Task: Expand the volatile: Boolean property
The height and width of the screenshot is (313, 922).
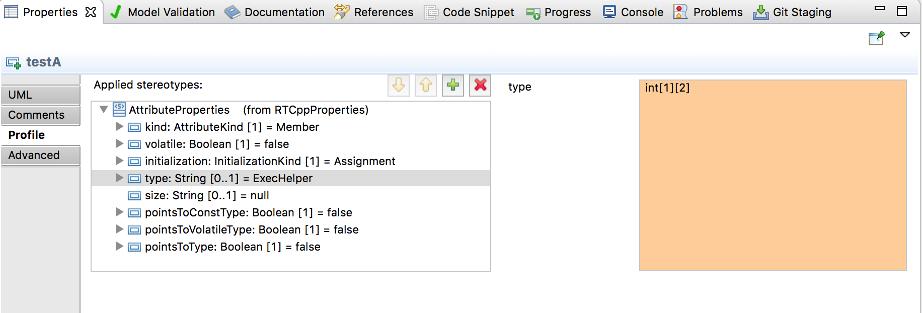Action: click(x=120, y=143)
